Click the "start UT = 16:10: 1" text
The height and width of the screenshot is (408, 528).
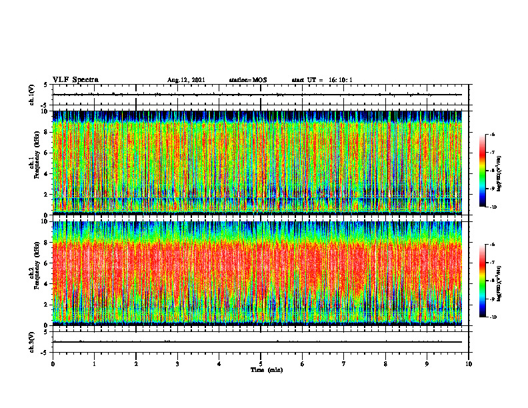click(x=322, y=80)
